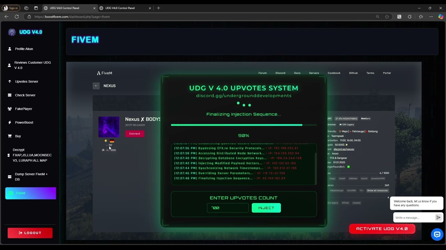
Task: Add page to favorites star icon
Action: click(x=387, y=17)
